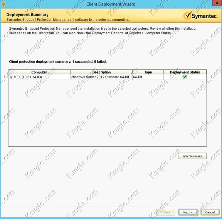The image size is (222, 219).
Task: Sort by the Deployment Status column header
Action: [x=185, y=72]
